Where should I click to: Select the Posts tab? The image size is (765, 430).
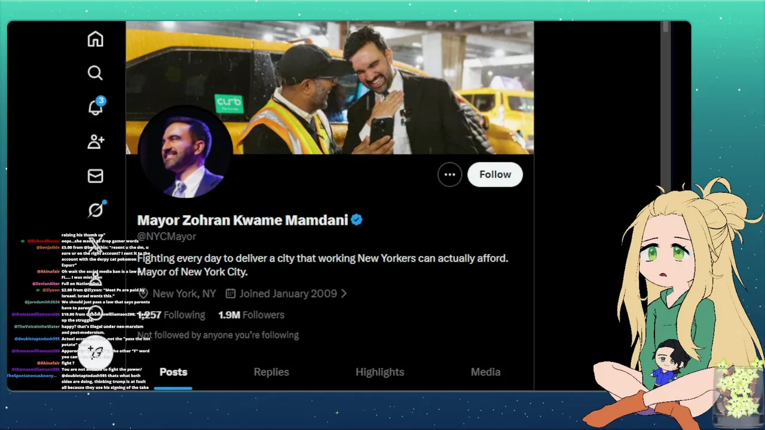173,372
